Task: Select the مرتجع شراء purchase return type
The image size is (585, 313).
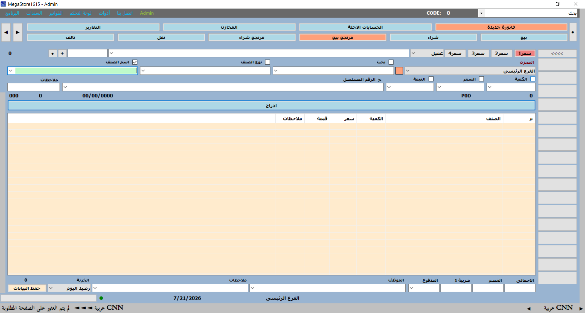Action: (x=252, y=38)
